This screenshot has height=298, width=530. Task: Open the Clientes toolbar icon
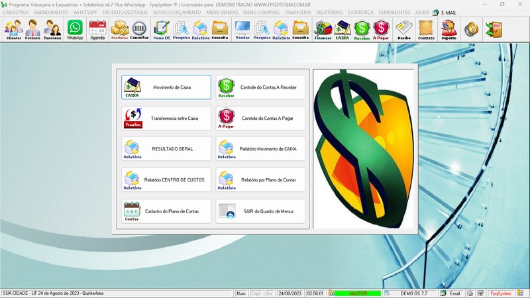(x=13, y=30)
